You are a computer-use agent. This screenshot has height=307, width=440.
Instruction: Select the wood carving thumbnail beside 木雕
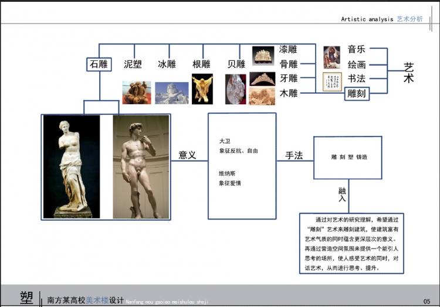tap(262, 96)
